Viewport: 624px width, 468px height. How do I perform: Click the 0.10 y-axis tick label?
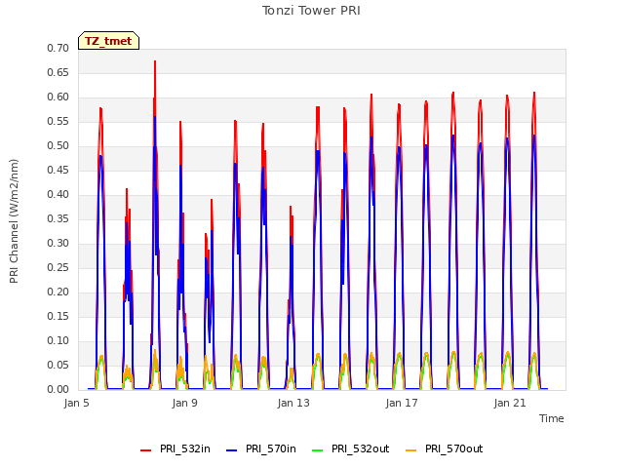pyautogui.click(x=58, y=340)
